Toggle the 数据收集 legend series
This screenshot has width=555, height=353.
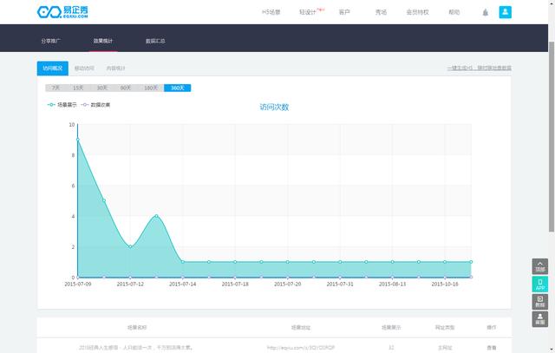(96, 105)
